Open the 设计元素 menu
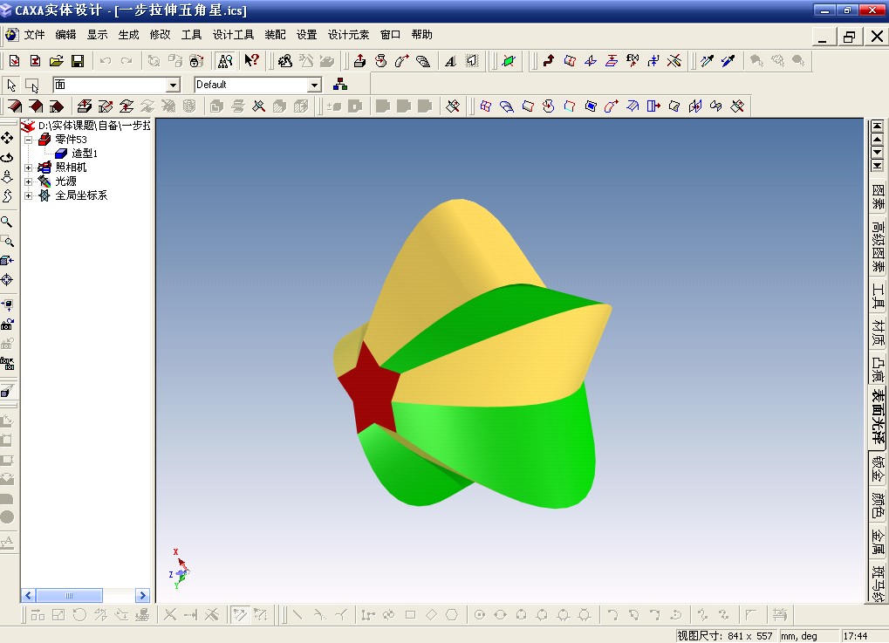Viewport: 889px width, 643px height. click(348, 35)
